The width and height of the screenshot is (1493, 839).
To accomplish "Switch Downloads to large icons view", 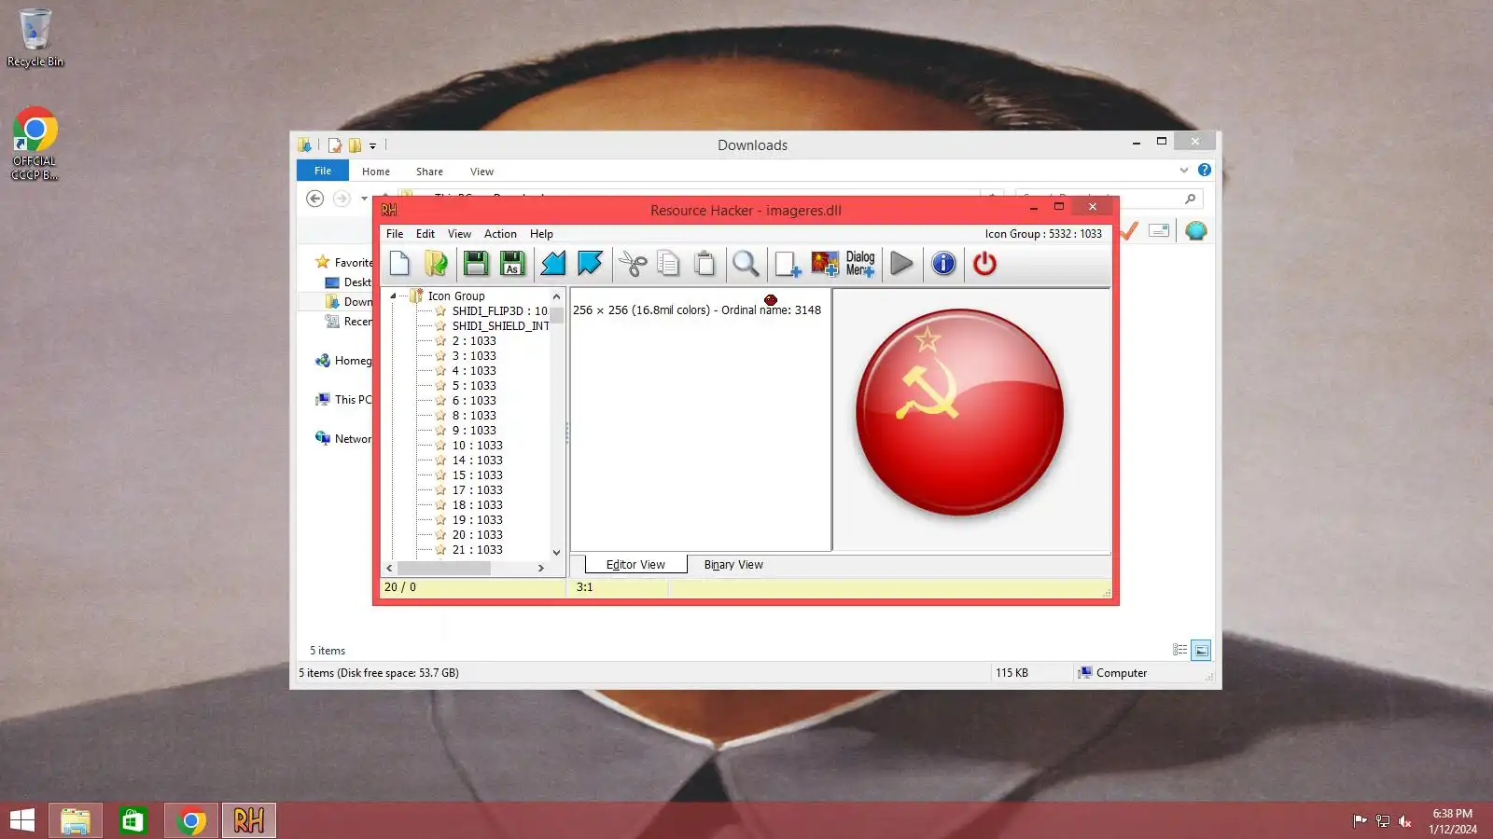I will [1201, 650].
